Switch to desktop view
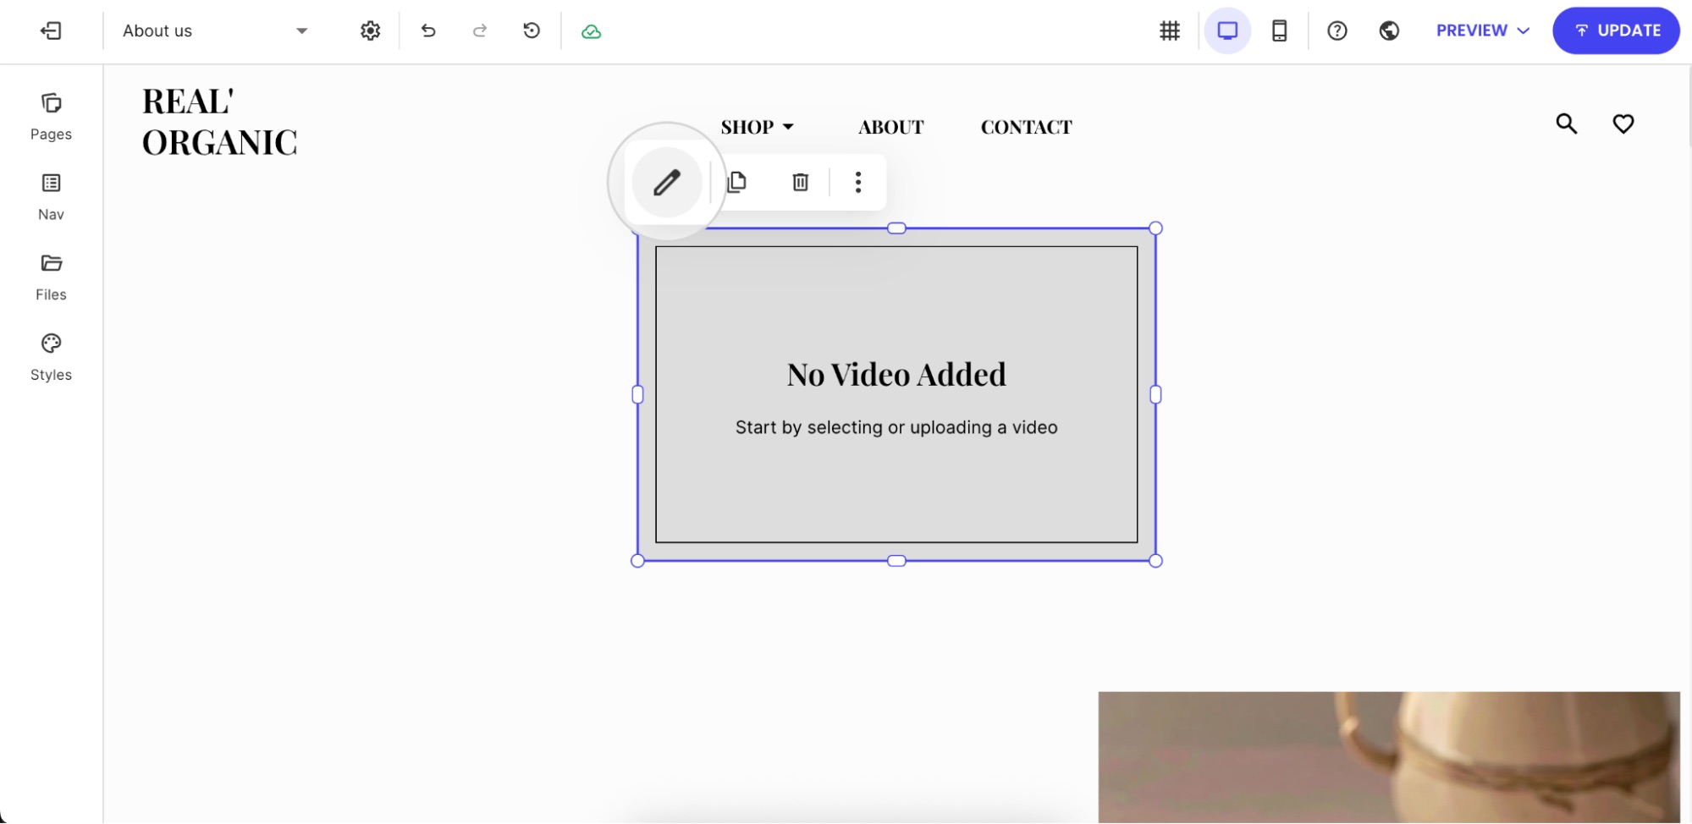 point(1227,31)
